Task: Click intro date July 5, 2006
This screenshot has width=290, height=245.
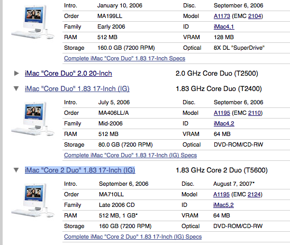Action: [x=114, y=103]
